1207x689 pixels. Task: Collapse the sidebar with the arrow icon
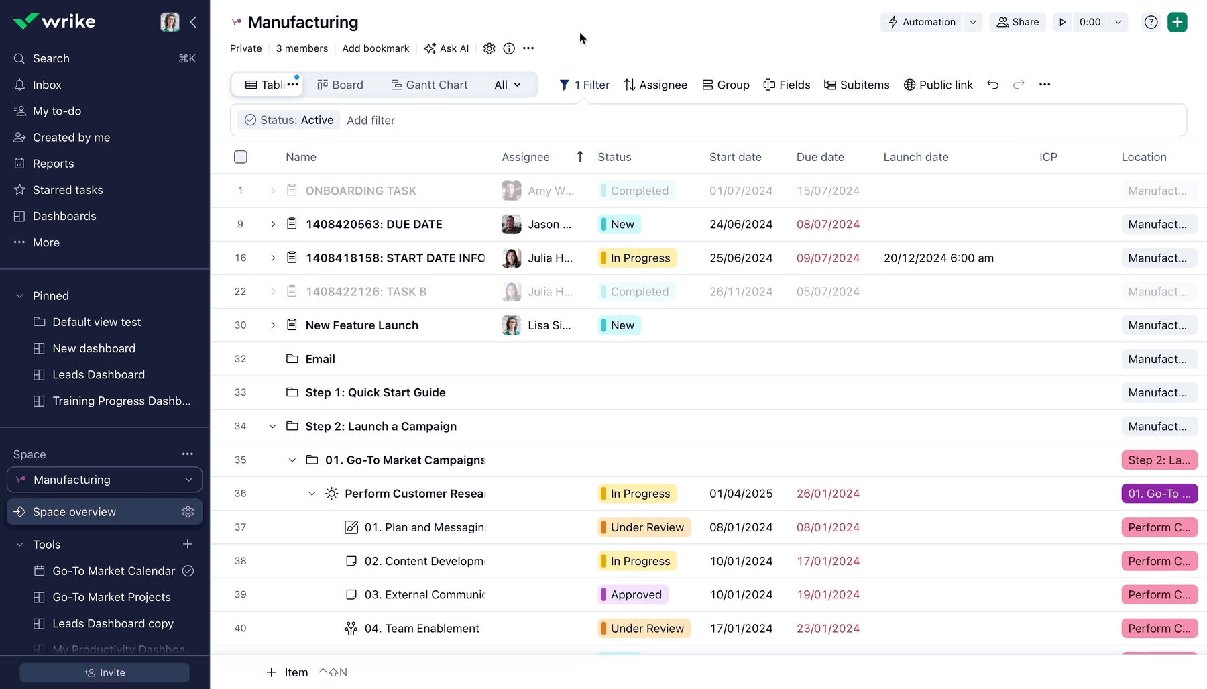coord(193,22)
